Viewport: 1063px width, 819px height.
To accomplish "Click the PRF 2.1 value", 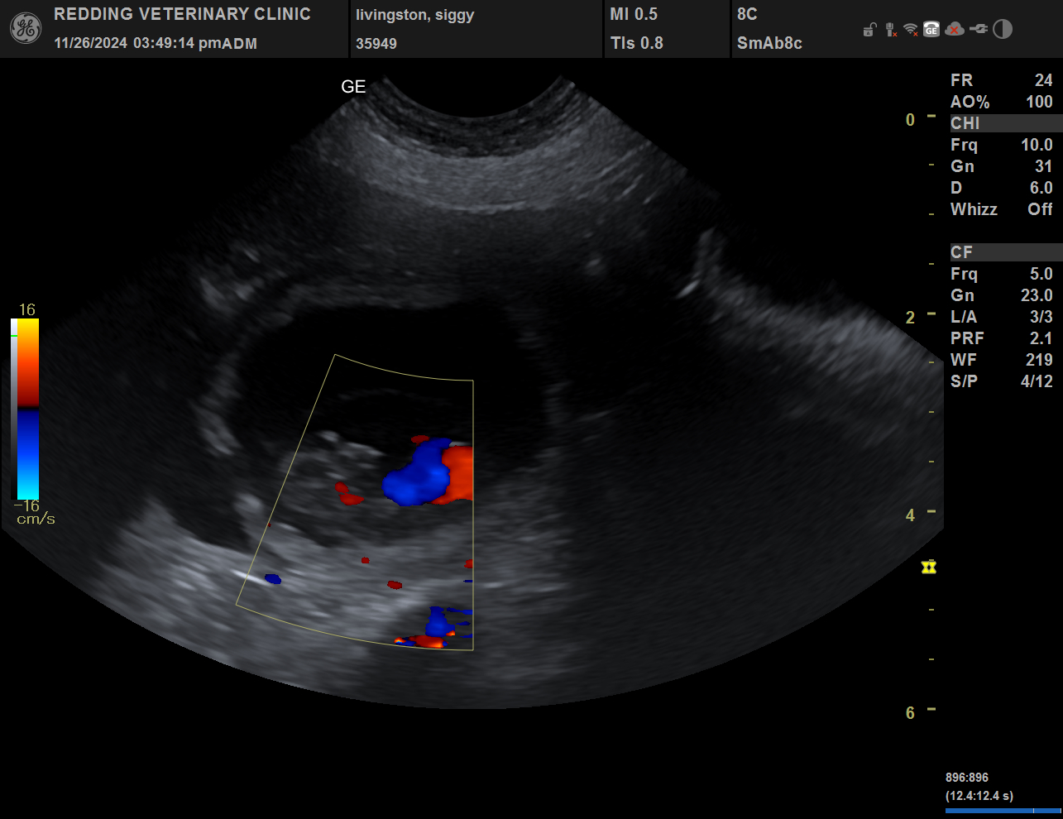I will (x=1001, y=338).
